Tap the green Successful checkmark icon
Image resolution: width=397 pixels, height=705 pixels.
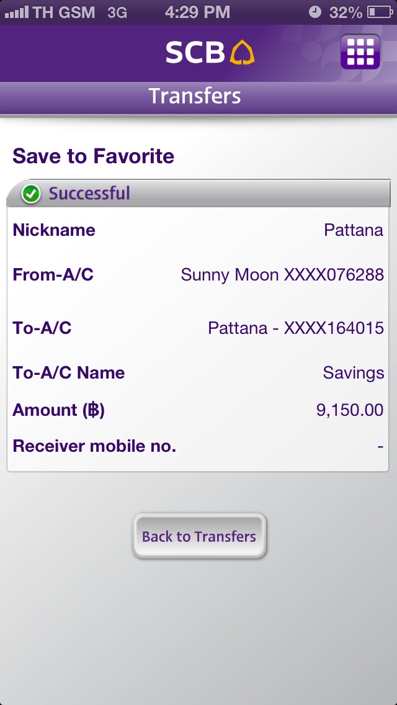click(x=30, y=194)
